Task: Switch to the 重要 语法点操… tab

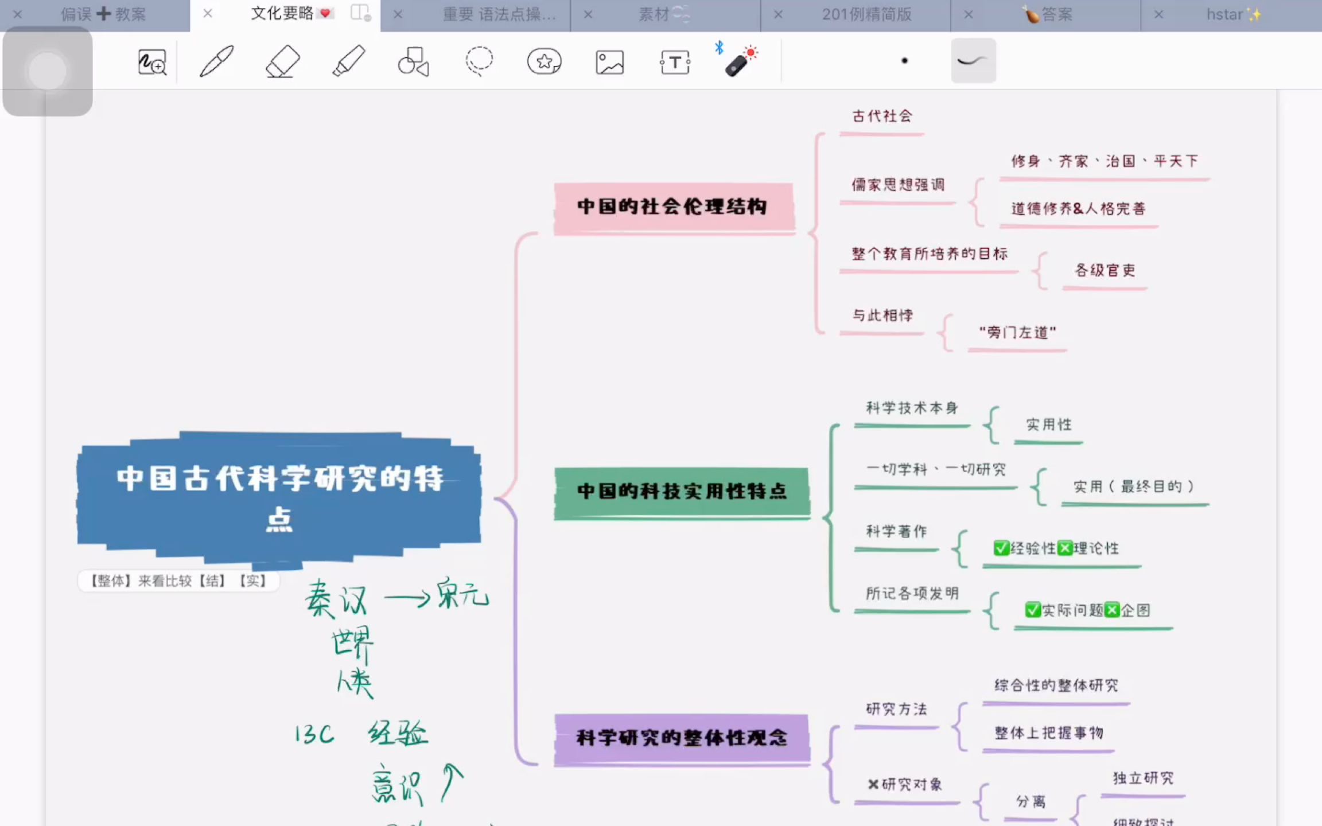Action: coord(499,14)
